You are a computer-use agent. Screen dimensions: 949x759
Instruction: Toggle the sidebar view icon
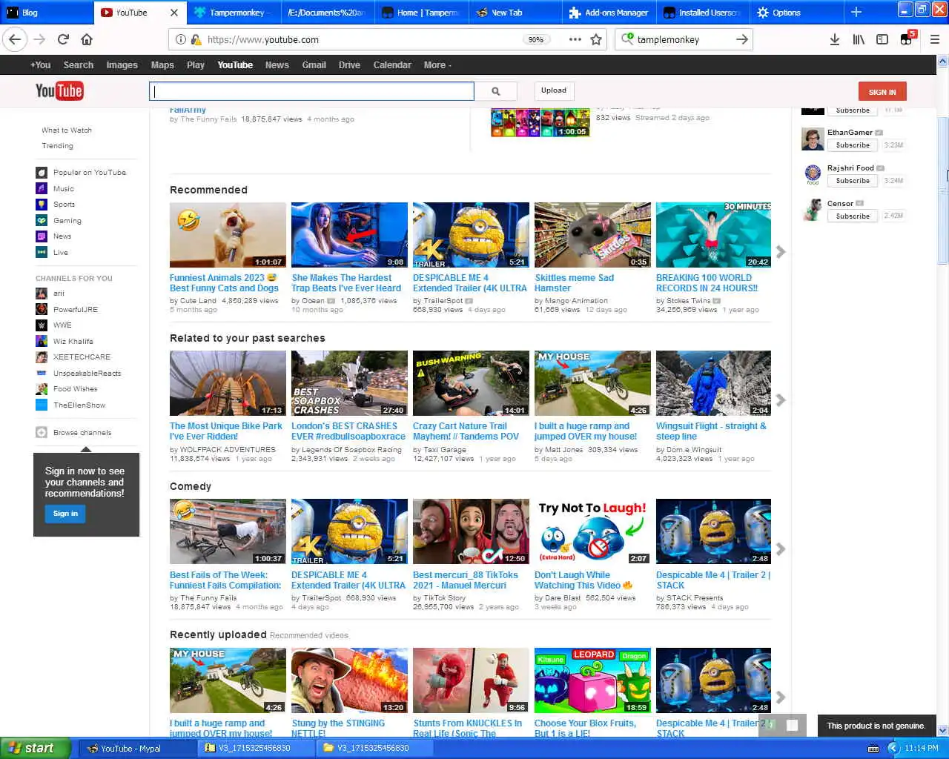point(882,39)
